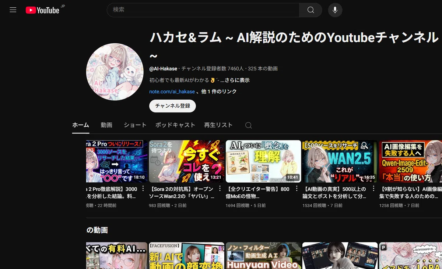Open options menu for Sora 2 Pro徹底解説 video

click(144, 189)
